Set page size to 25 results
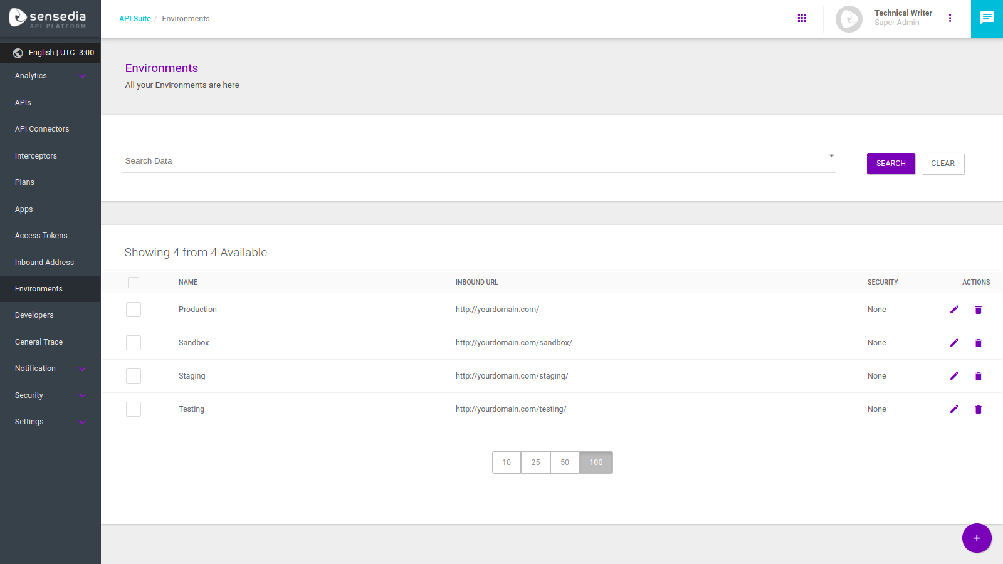1003x564 pixels. (x=535, y=462)
